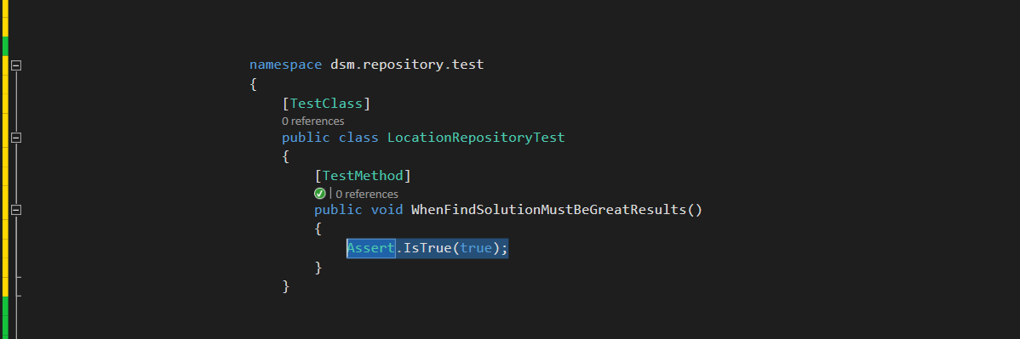
Task: Click the WhenFindSolutionMustBeGreatResults method name
Action: pos(549,210)
